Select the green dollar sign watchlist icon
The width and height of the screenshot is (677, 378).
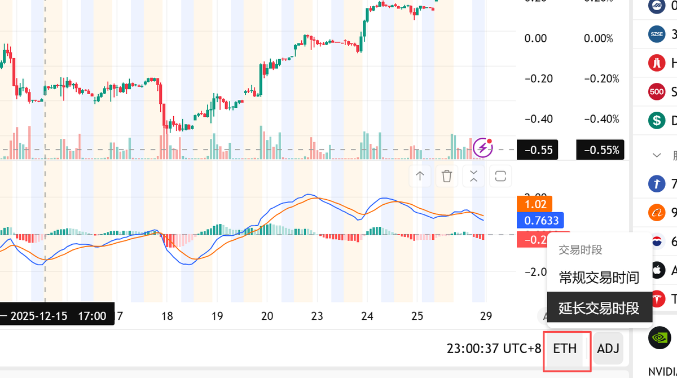(x=657, y=120)
